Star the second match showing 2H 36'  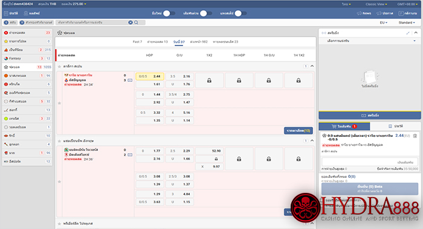coord(59,181)
